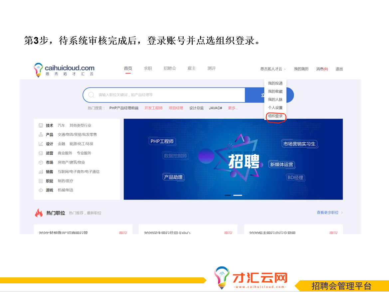This screenshot has height=292, width=389.
Task: Select the 销售 category icon
Action: pos(41,172)
